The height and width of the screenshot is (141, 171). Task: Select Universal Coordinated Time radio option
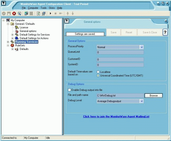(98, 76)
